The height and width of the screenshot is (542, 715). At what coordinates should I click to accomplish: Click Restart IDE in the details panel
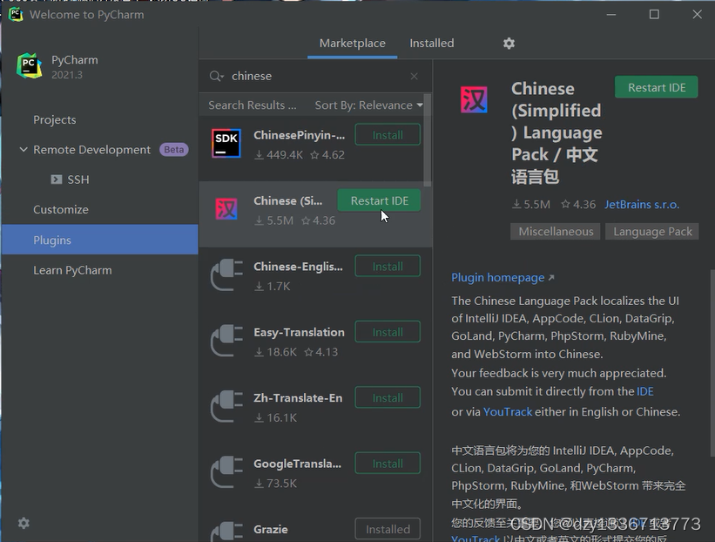point(656,87)
